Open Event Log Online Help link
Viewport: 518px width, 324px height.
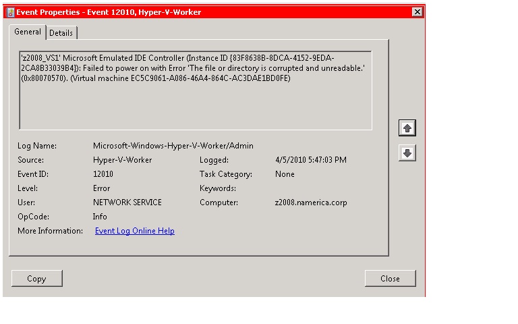click(x=135, y=231)
